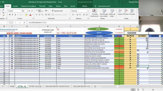The image size is (163, 91).
Task: Click Eliminar cells button
Action: pos(126,13)
